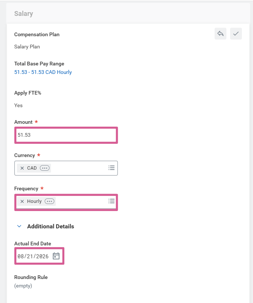The width and height of the screenshot is (253, 303).
Task: Click the Additional Details heading text
Action: pos(51,227)
